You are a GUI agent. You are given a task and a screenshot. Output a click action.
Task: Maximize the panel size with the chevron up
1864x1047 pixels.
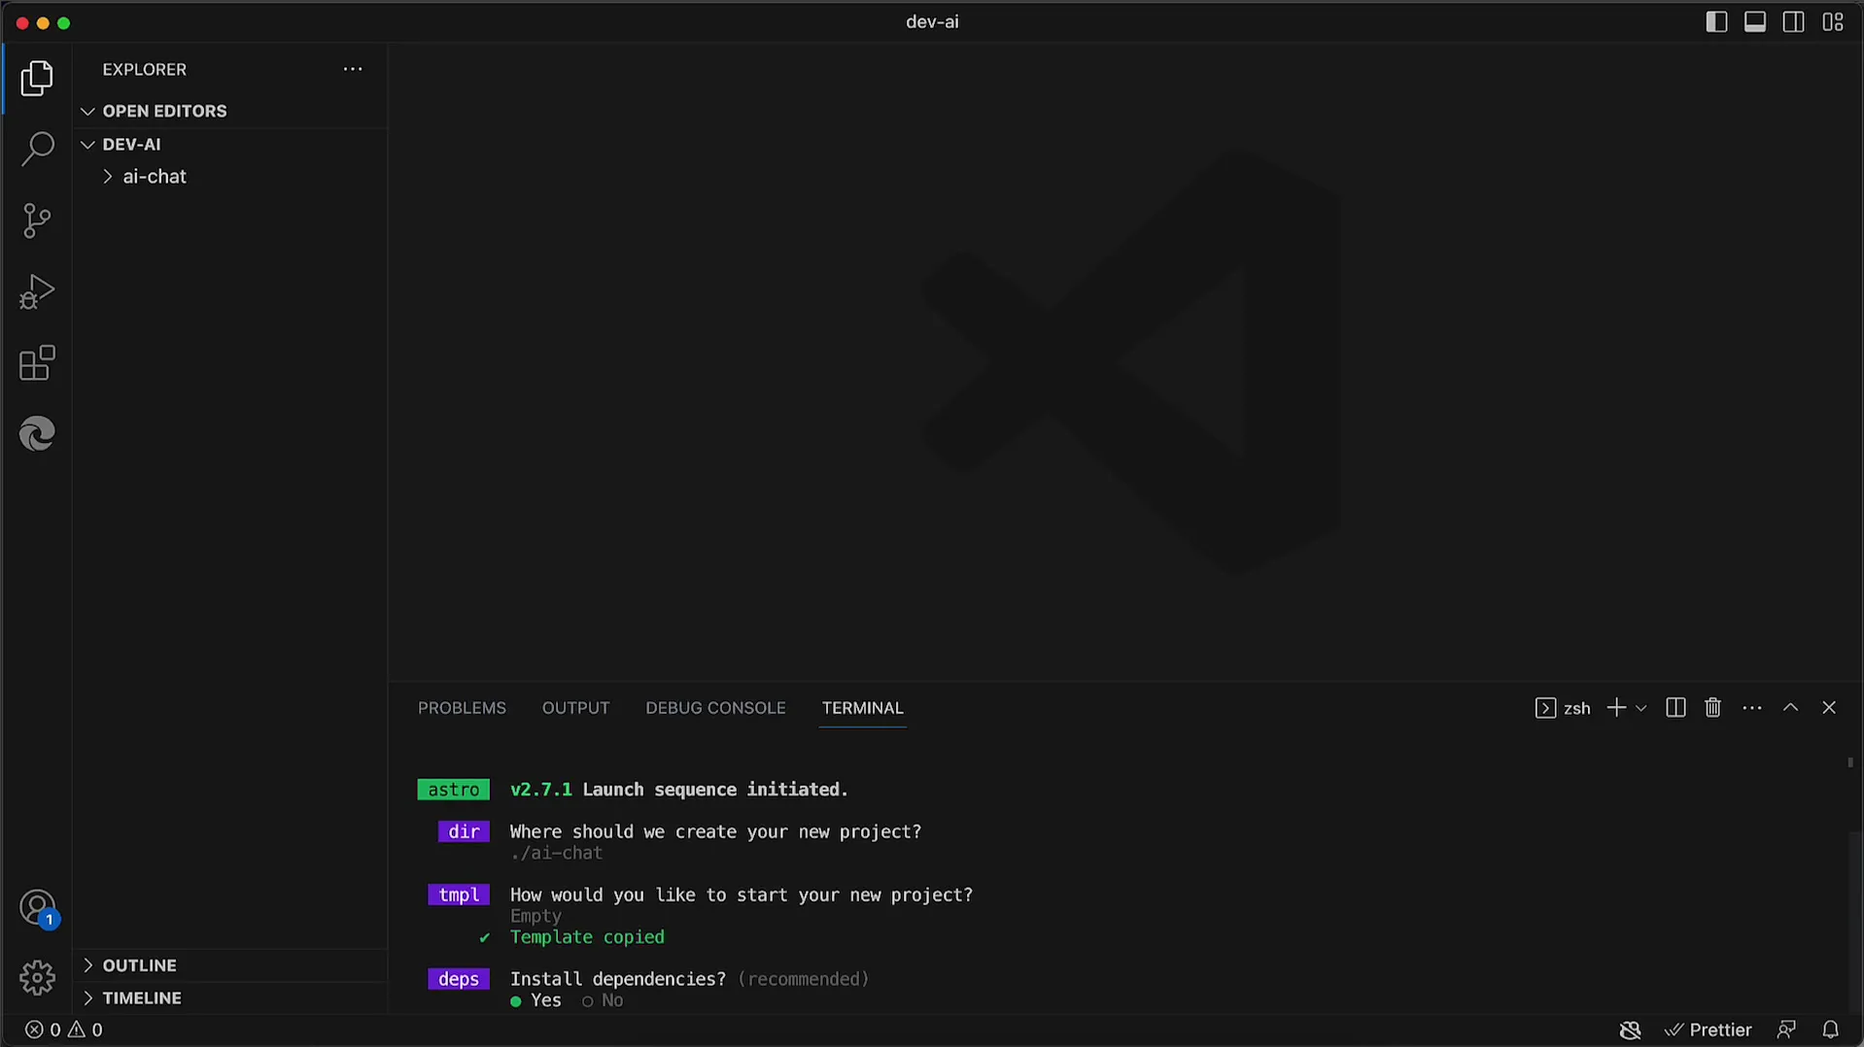pyautogui.click(x=1790, y=708)
